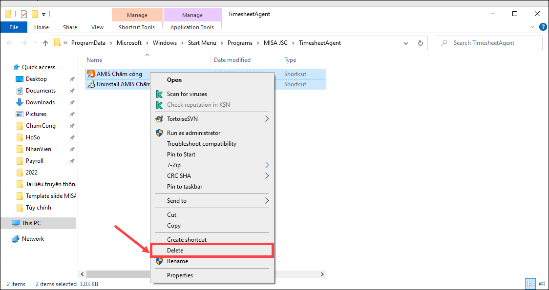
Task: Click the Properties checkmark icon in the title bar
Action: click(x=24, y=14)
